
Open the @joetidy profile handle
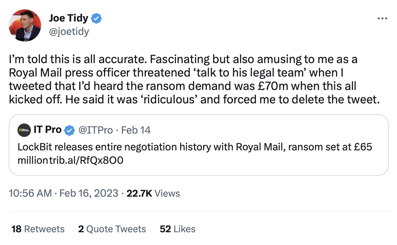69,32
